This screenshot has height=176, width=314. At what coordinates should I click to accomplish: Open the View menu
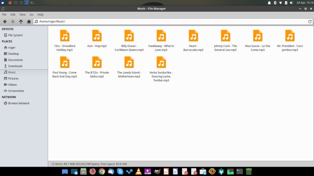(x=22, y=14)
